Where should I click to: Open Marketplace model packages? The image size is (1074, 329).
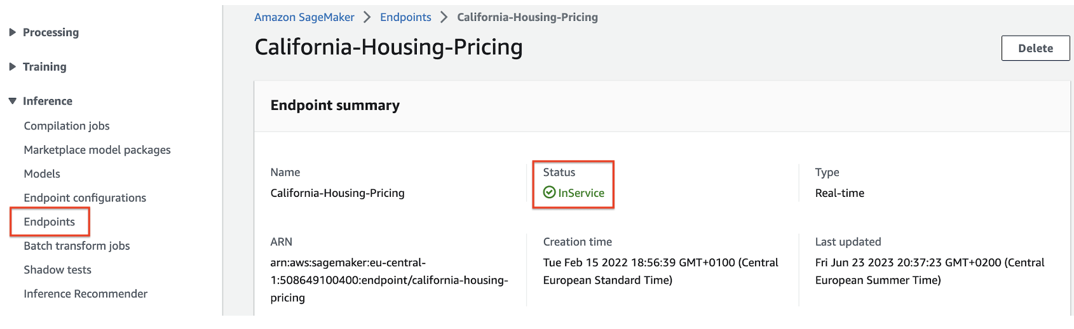pyautogui.click(x=97, y=150)
